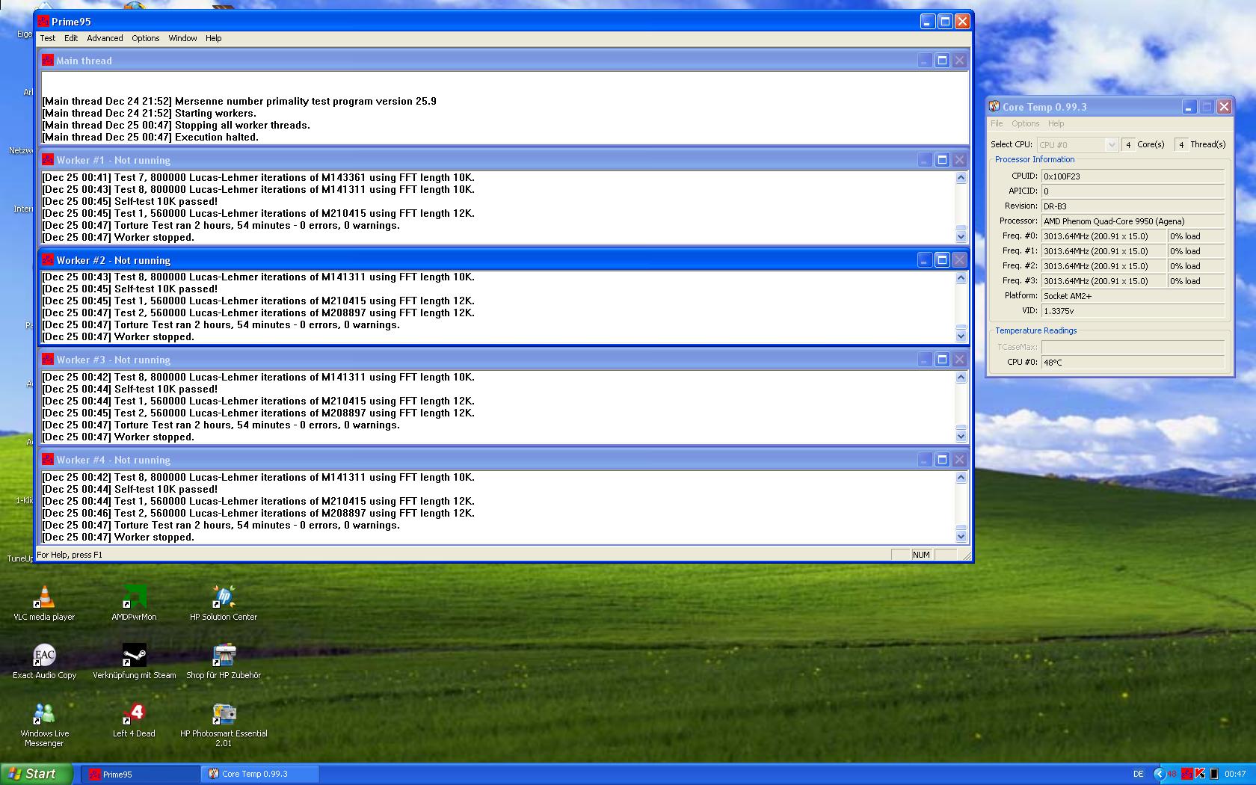Viewport: 1256px width, 785px height.
Task: Click the Worker #1 scroll down arrow
Action: 961,237
